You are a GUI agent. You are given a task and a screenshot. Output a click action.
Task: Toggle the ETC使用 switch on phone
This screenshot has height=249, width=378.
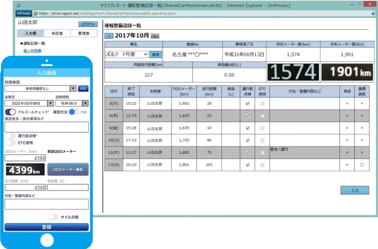click(10, 143)
